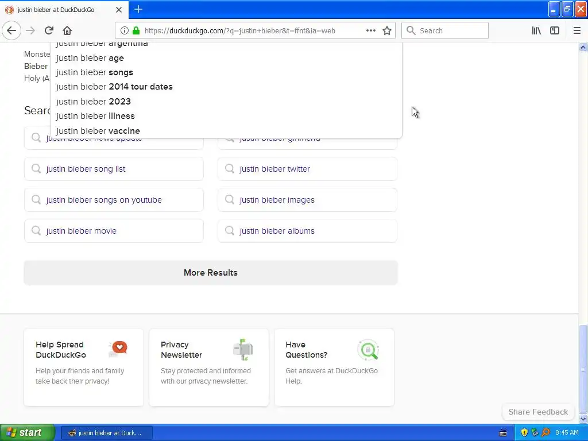Click magnifier icon beside justin bieber twitter
The width and height of the screenshot is (588, 441).
point(230,168)
